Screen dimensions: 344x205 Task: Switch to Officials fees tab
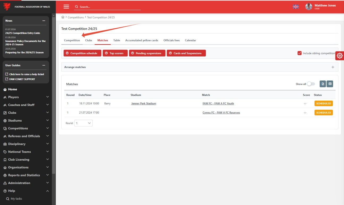pyautogui.click(x=171, y=40)
